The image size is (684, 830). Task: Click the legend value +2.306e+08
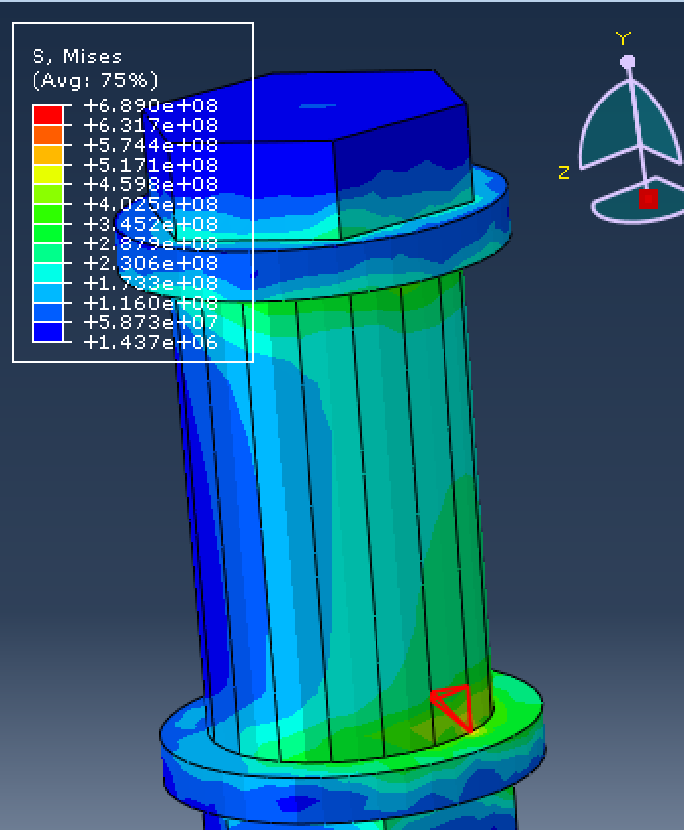151,263
